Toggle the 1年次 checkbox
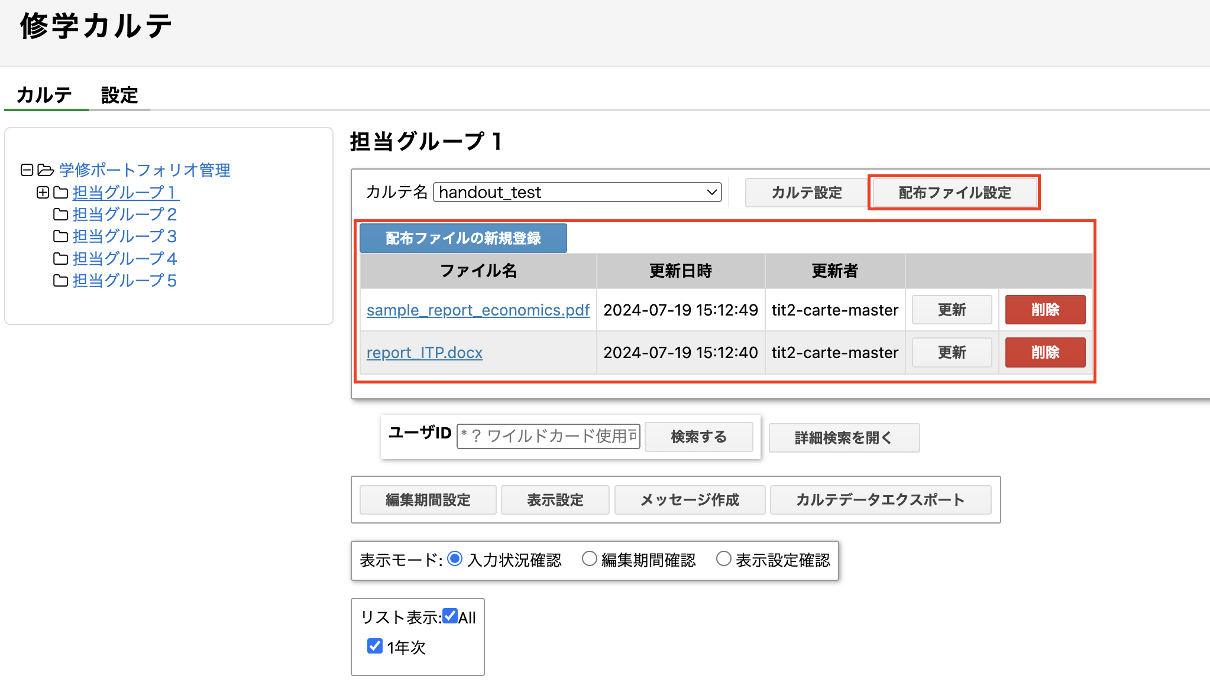 tap(375, 646)
